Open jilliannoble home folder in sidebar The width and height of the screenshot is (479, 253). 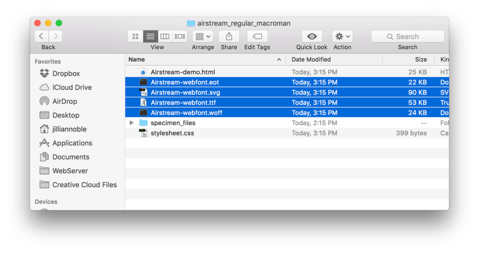tap(70, 129)
